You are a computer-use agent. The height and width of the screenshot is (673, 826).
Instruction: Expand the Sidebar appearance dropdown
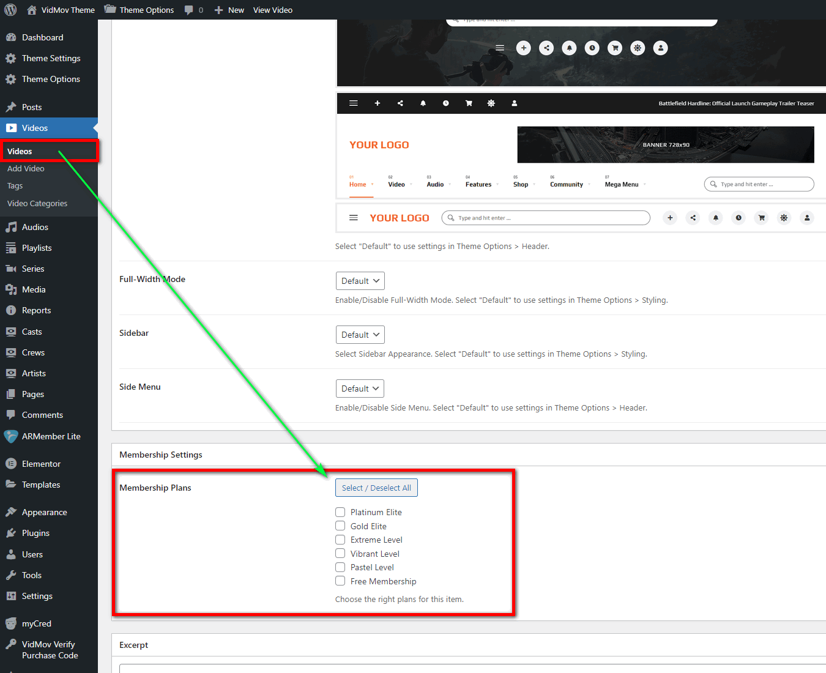[360, 335]
